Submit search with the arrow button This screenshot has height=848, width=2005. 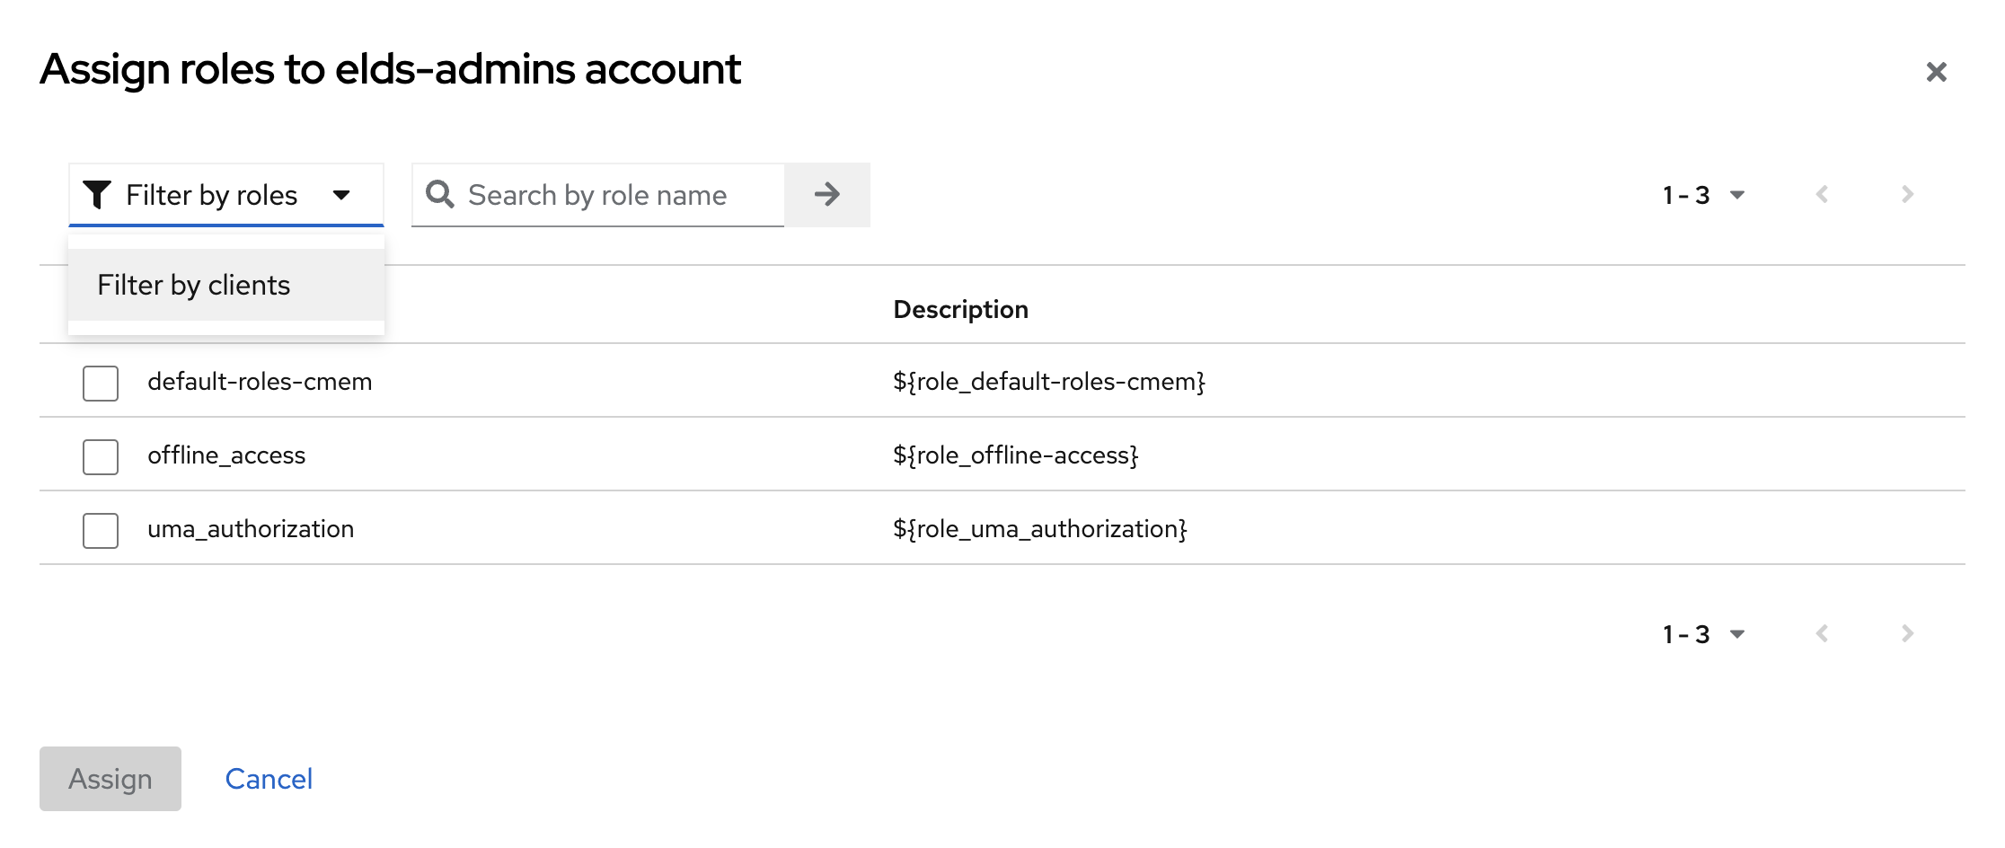pyautogui.click(x=826, y=195)
